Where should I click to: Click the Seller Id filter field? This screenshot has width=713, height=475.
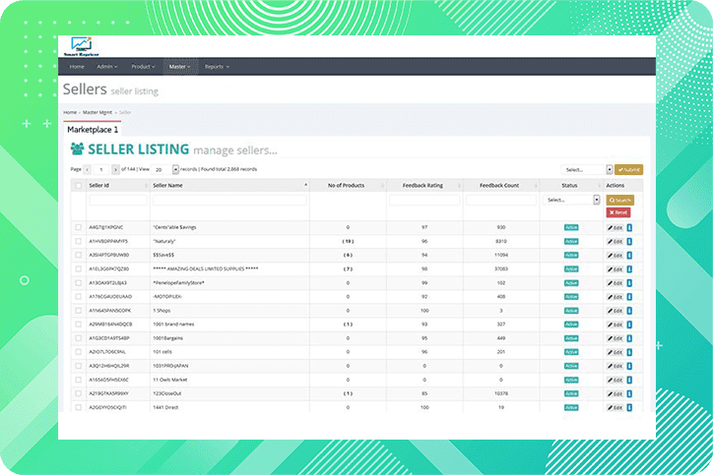click(118, 200)
